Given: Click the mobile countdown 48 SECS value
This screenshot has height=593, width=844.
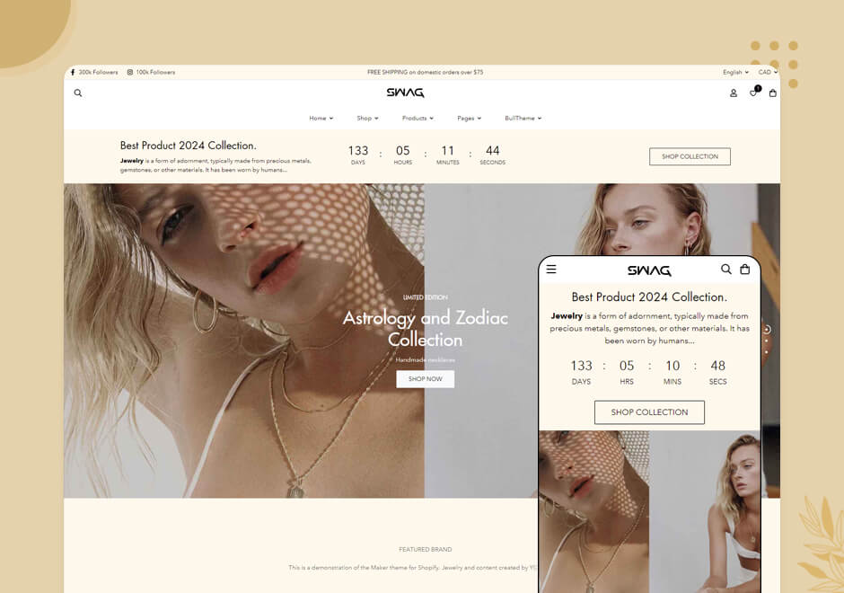Looking at the screenshot, I should (x=717, y=372).
